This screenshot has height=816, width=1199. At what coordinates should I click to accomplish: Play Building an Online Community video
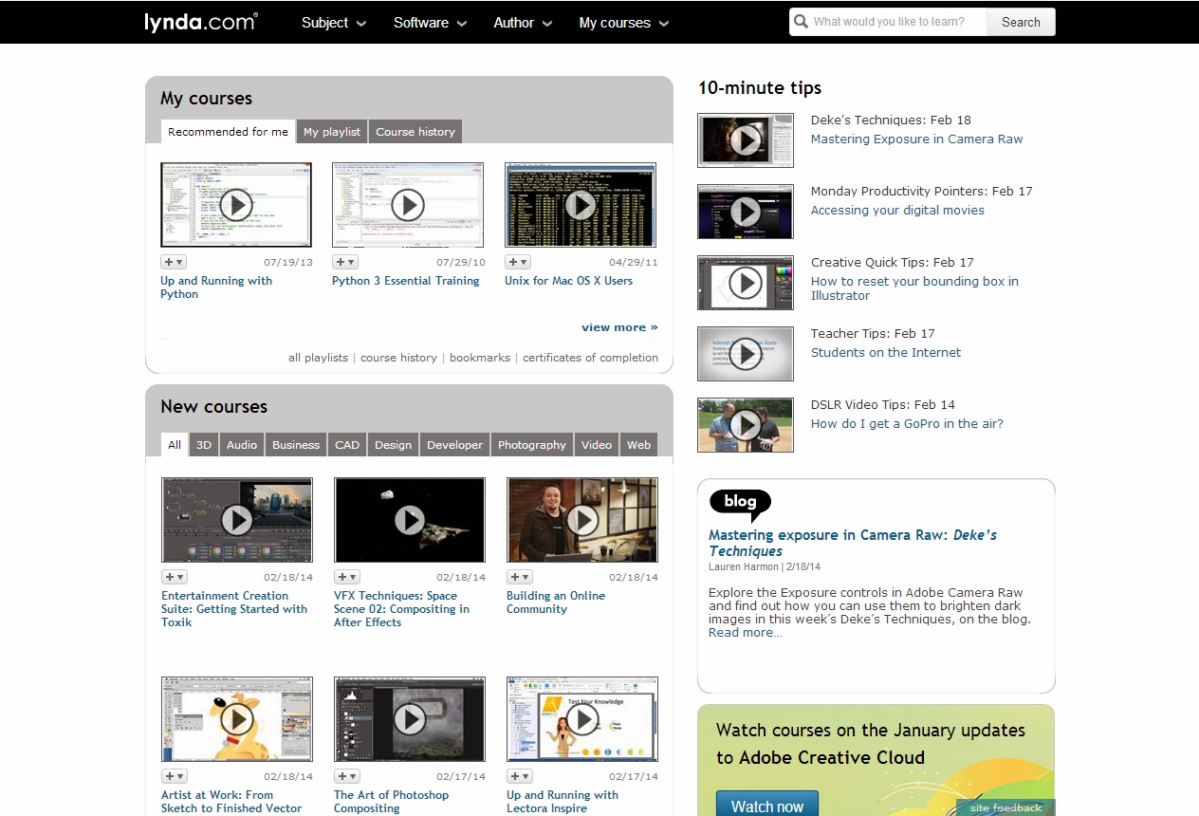click(x=582, y=520)
